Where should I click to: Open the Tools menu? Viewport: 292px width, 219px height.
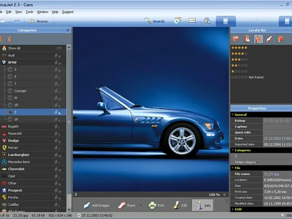pyautogui.click(x=29, y=12)
